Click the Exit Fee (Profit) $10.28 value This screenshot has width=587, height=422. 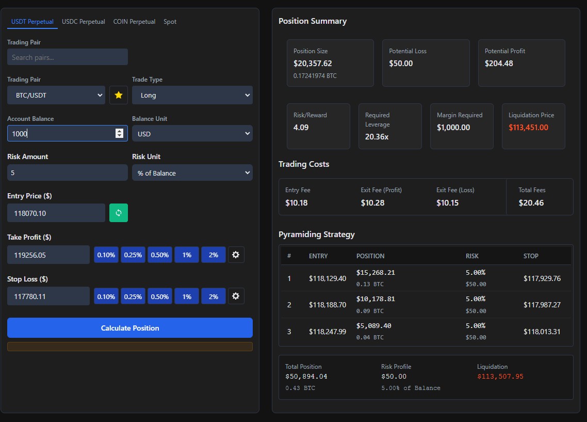[x=372, y=203]
